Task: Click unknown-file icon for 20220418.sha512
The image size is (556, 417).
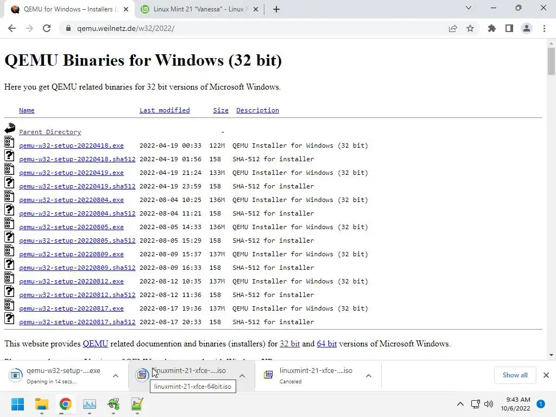Action: pos(9,155)
